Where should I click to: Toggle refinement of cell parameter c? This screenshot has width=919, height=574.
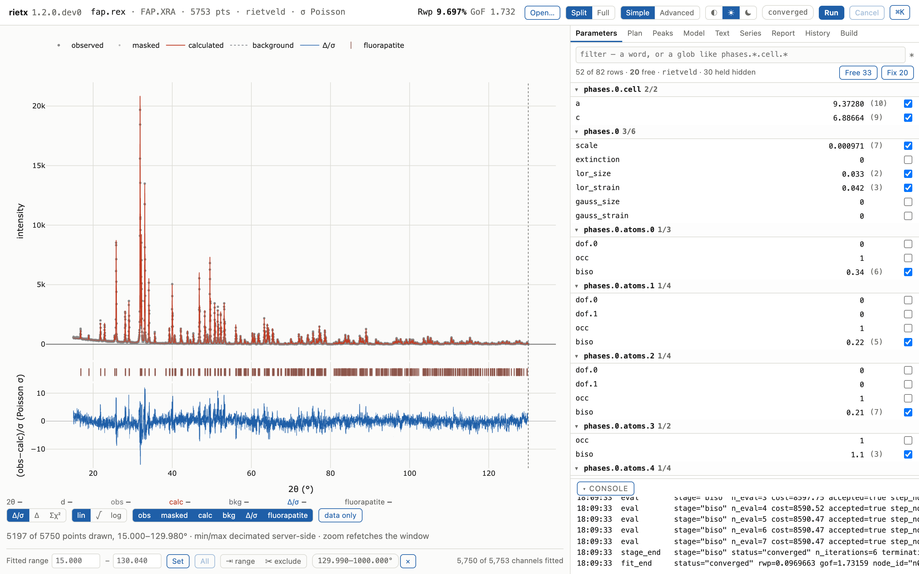[x=908, y=118]
